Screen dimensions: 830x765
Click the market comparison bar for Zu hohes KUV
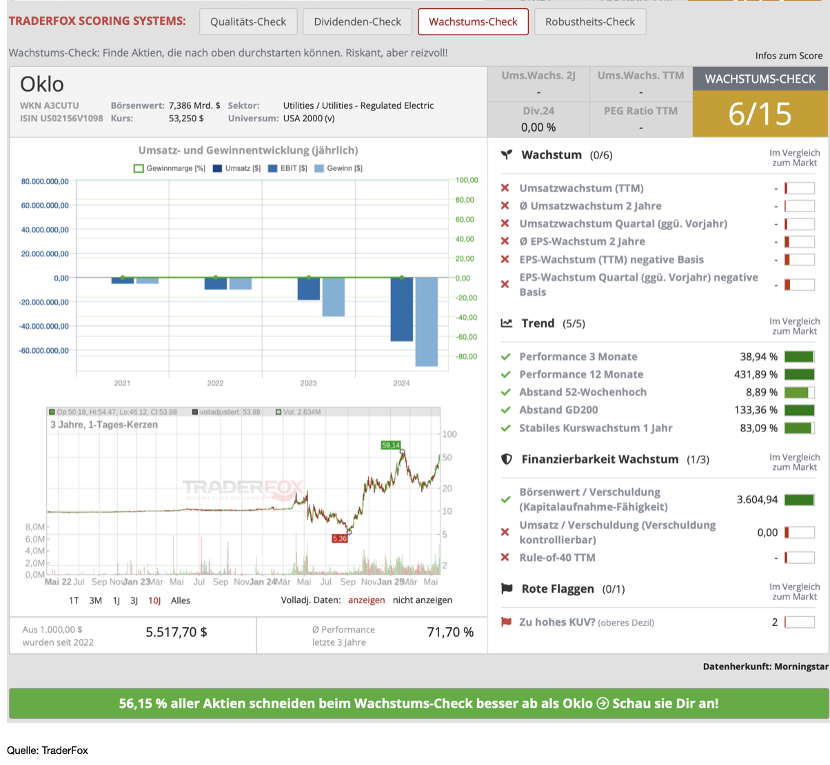tap(800, 622)
